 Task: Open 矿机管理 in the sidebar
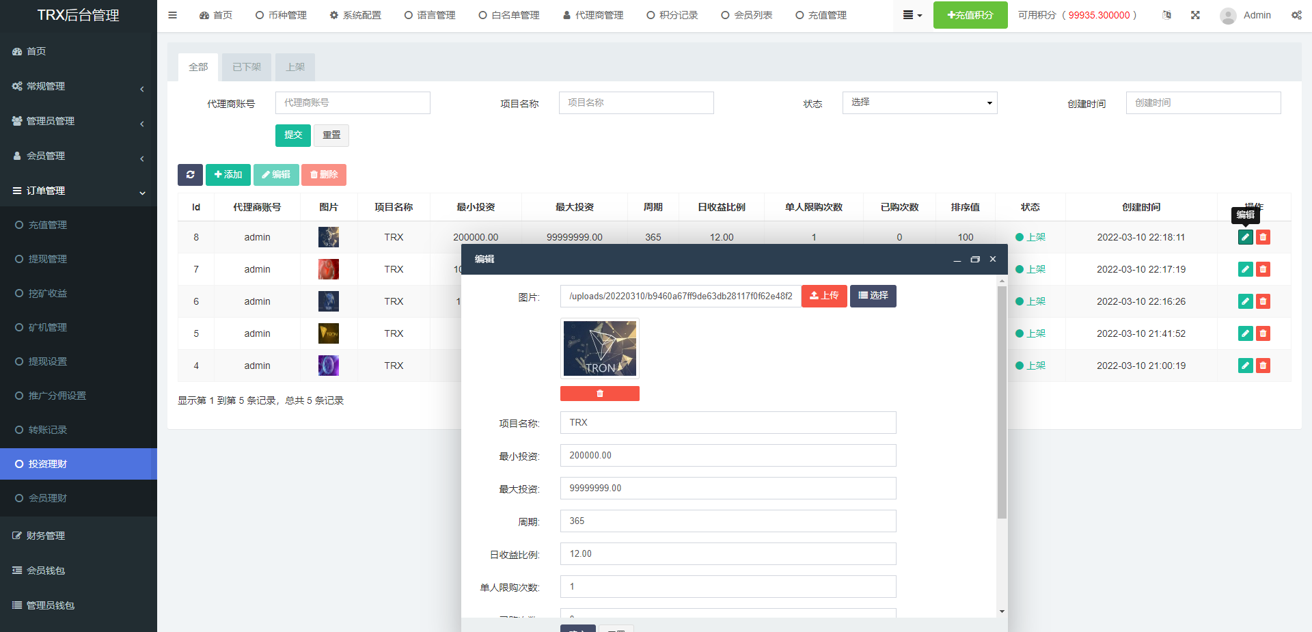pyautogui.click(x=48, y=327)
